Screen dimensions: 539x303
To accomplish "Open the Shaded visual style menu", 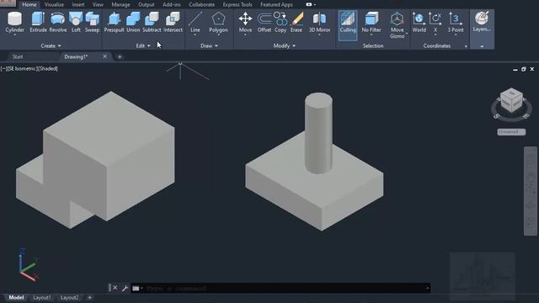I will 47,69.
